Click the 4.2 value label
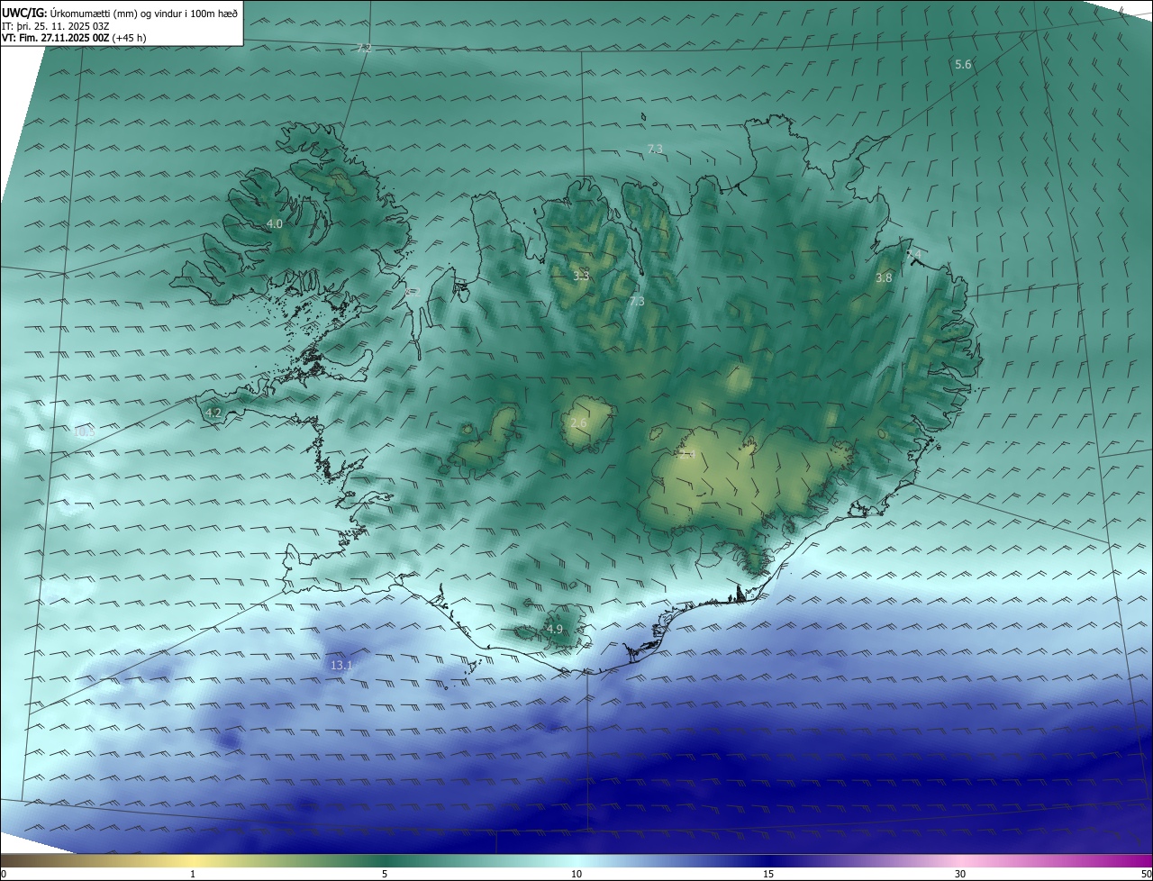 [213, 413]
